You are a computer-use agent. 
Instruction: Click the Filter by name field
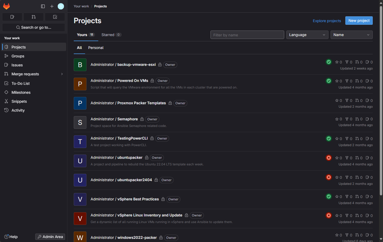coord(247,35)
